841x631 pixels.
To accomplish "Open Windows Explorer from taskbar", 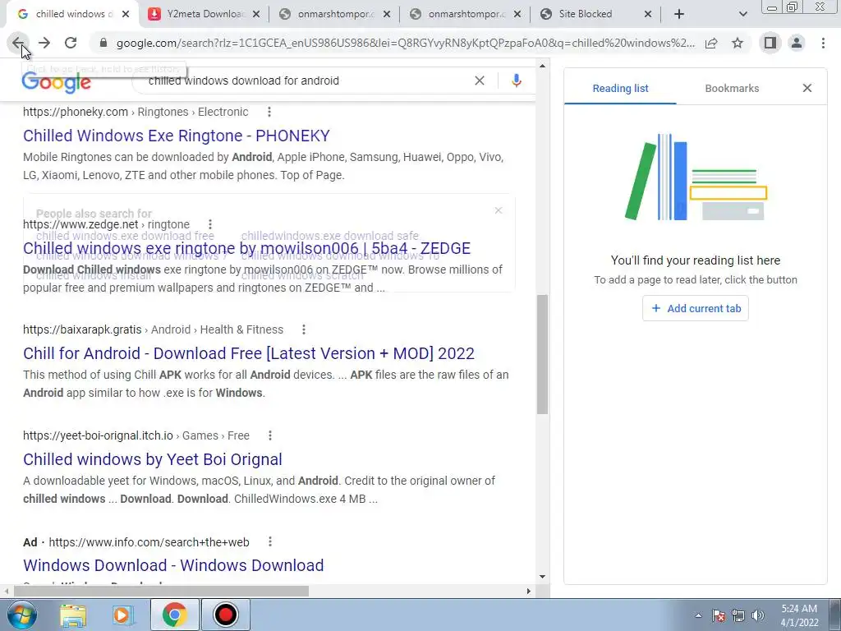I will point(73,615).
